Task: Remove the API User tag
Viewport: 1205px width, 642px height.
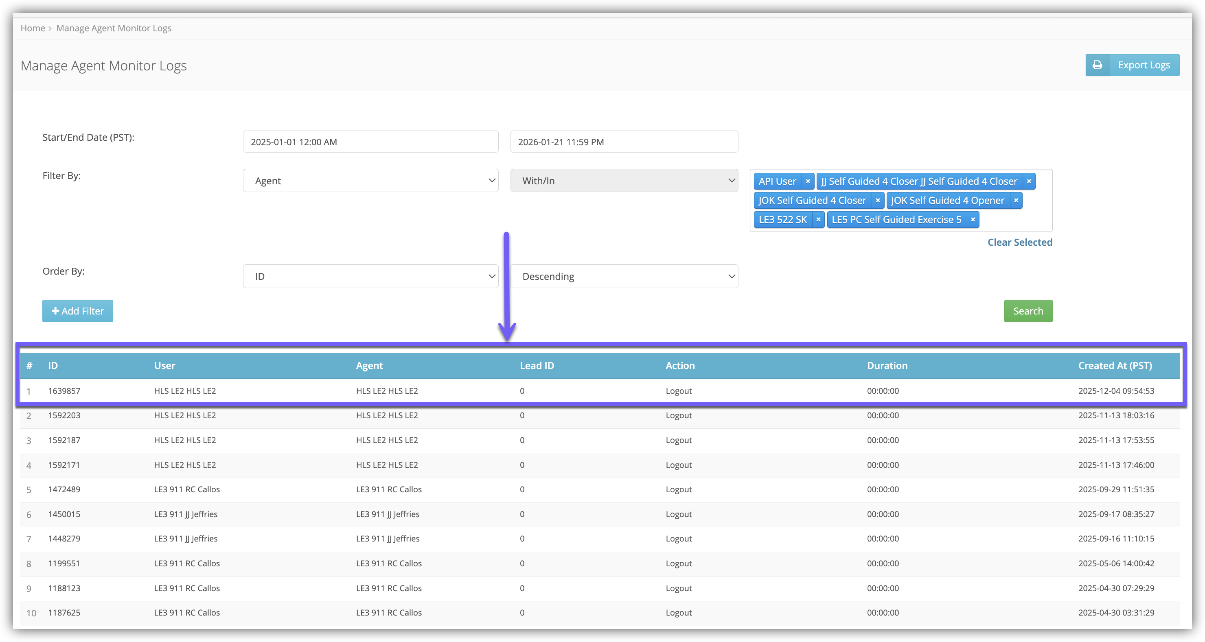Action: click(x=807, y=181)
